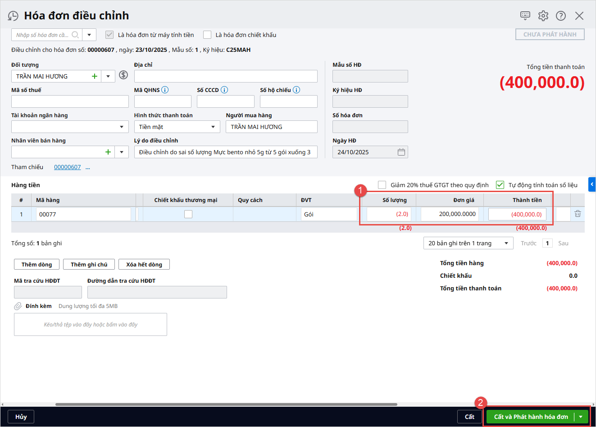Open reference invoice link 00000607
The width and height of the screenshot is (596, 427).
pyautogui.click(x=68, y=167)
